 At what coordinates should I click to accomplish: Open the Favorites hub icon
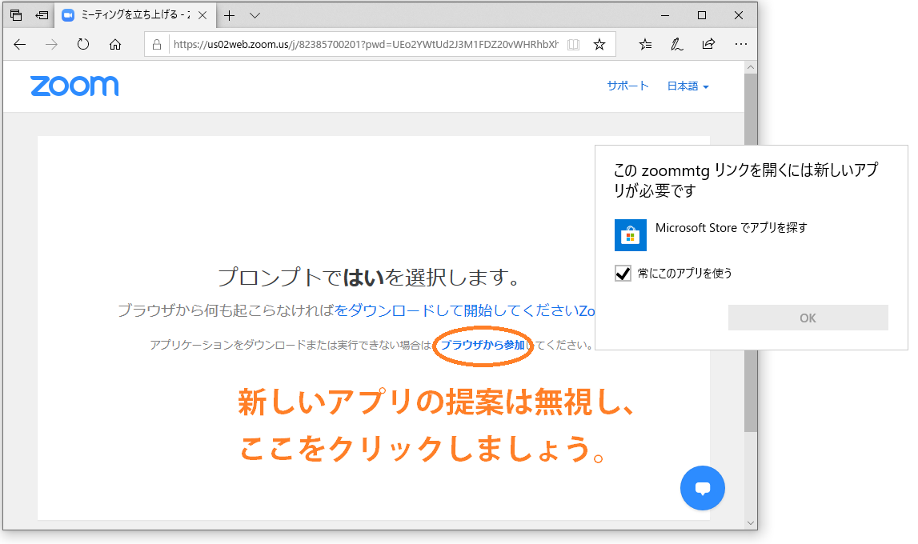click(x=645, y=45)
